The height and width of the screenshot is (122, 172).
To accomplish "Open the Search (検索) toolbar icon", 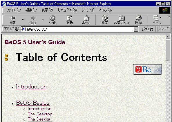I will [x=105, y=20].
